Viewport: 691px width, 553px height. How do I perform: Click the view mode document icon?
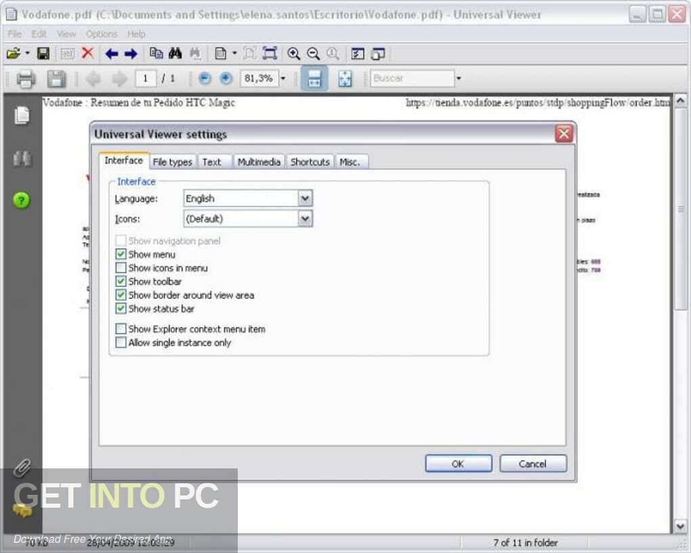[220, 53]
